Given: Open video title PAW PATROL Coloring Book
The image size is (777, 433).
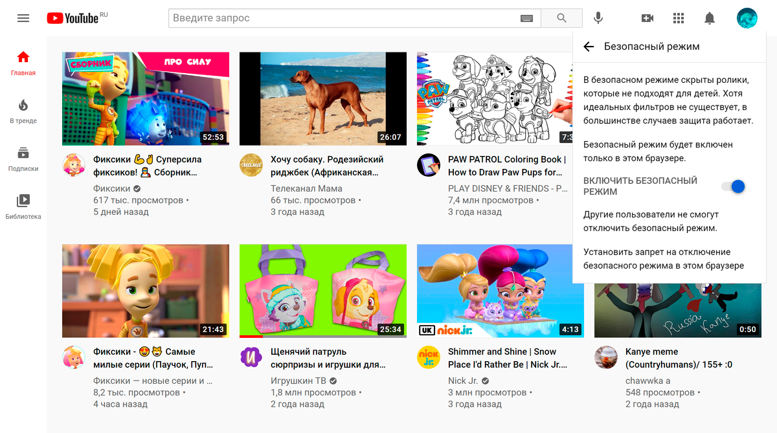Looking at the screenshot, I should pyautogui.click(x=507, y=166).
